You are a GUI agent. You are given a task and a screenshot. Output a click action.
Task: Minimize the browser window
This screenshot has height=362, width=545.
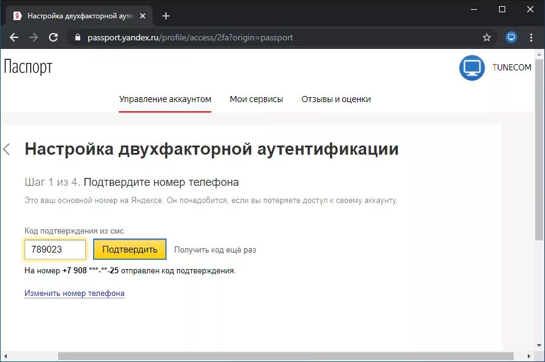point(474,9)
